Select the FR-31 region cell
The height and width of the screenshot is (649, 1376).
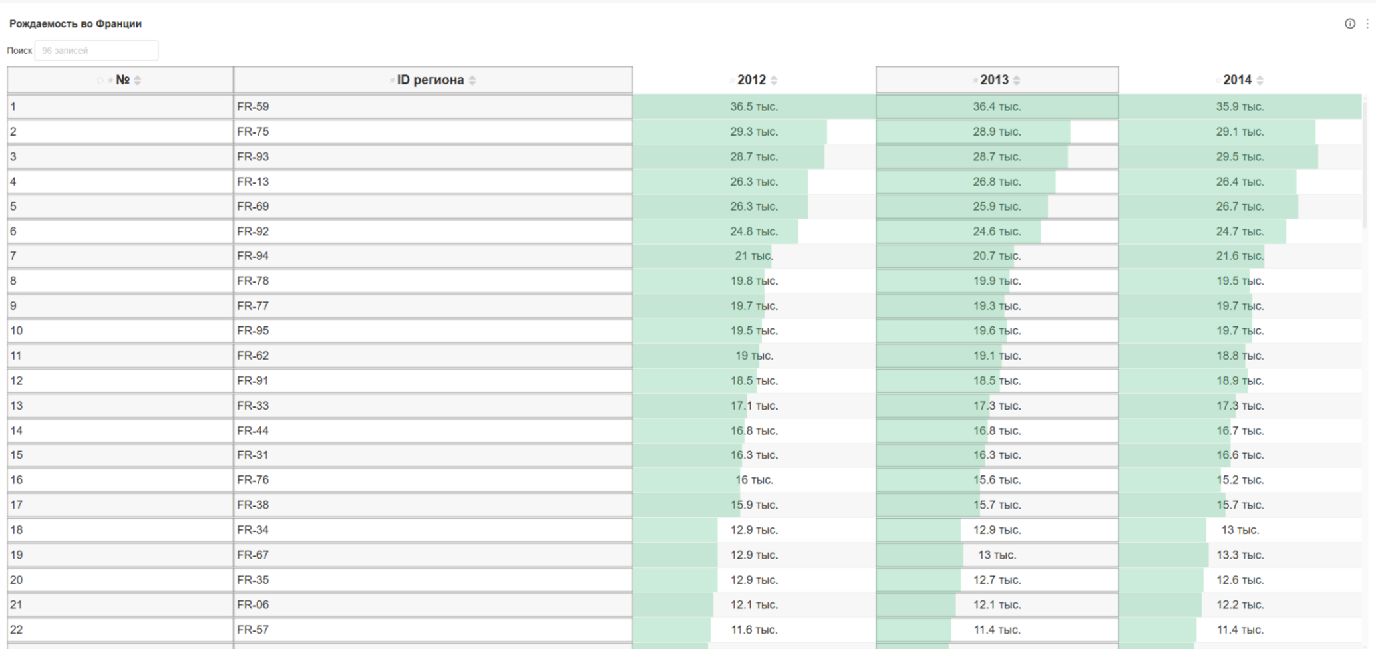pyautogui.click(x=433, y=455)
